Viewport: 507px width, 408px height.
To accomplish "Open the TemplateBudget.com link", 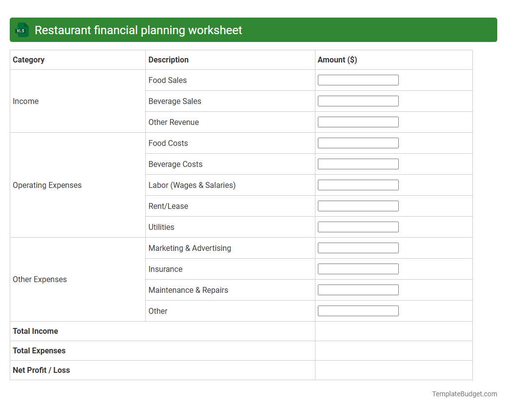I will [464, 393].
